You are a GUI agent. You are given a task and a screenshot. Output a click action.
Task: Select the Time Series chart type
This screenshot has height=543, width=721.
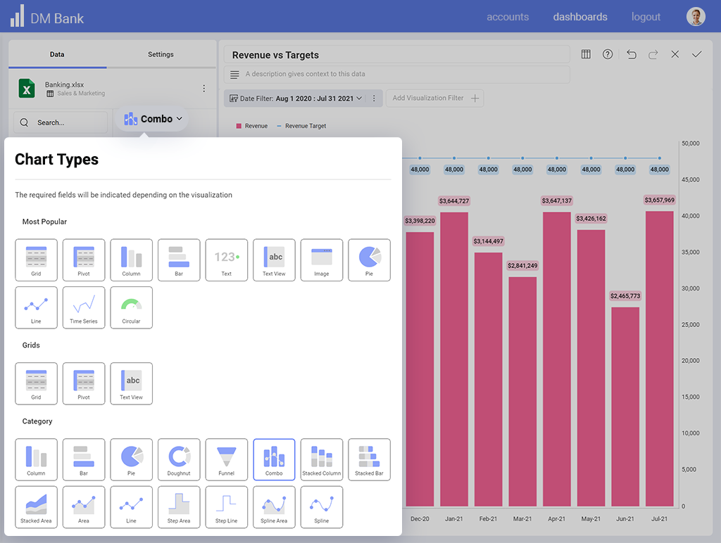84,307
